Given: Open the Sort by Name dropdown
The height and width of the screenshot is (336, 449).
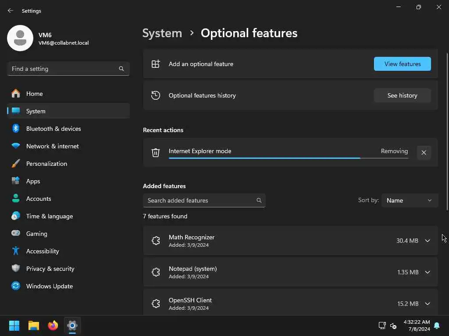Looking at the screenshot, I should click(x=410, y=200).
